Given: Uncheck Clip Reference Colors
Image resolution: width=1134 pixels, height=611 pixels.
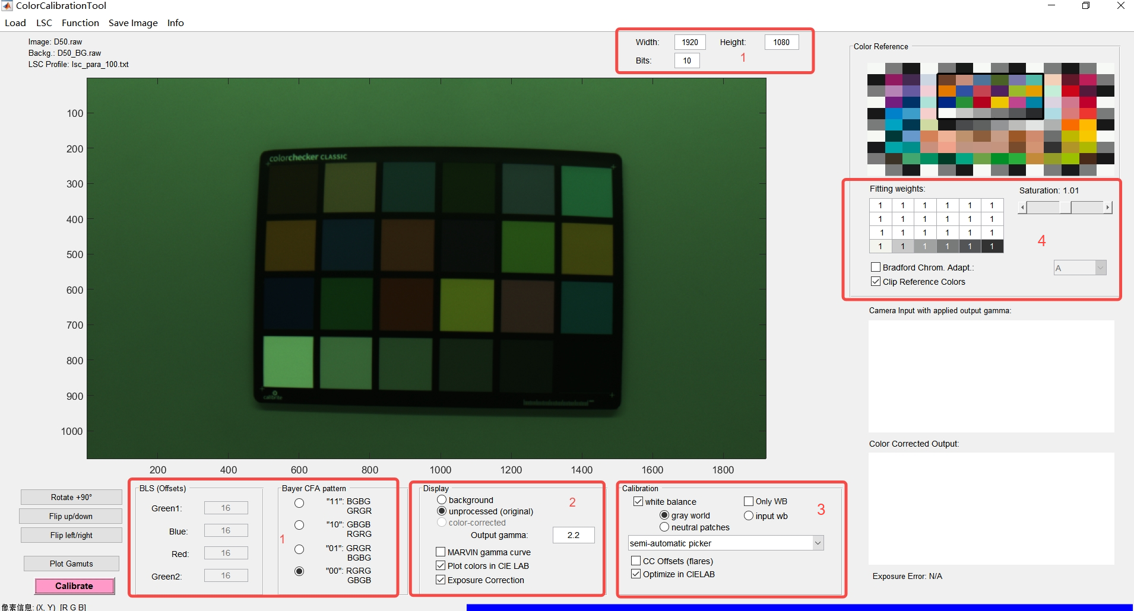Looking at the screenshot, I should pyautogui.click(x=876, y=282).
